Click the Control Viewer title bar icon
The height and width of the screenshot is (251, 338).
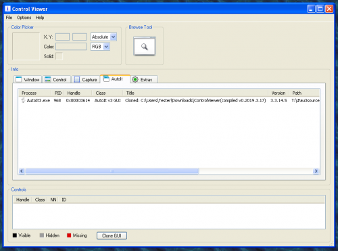pos(7,9)
